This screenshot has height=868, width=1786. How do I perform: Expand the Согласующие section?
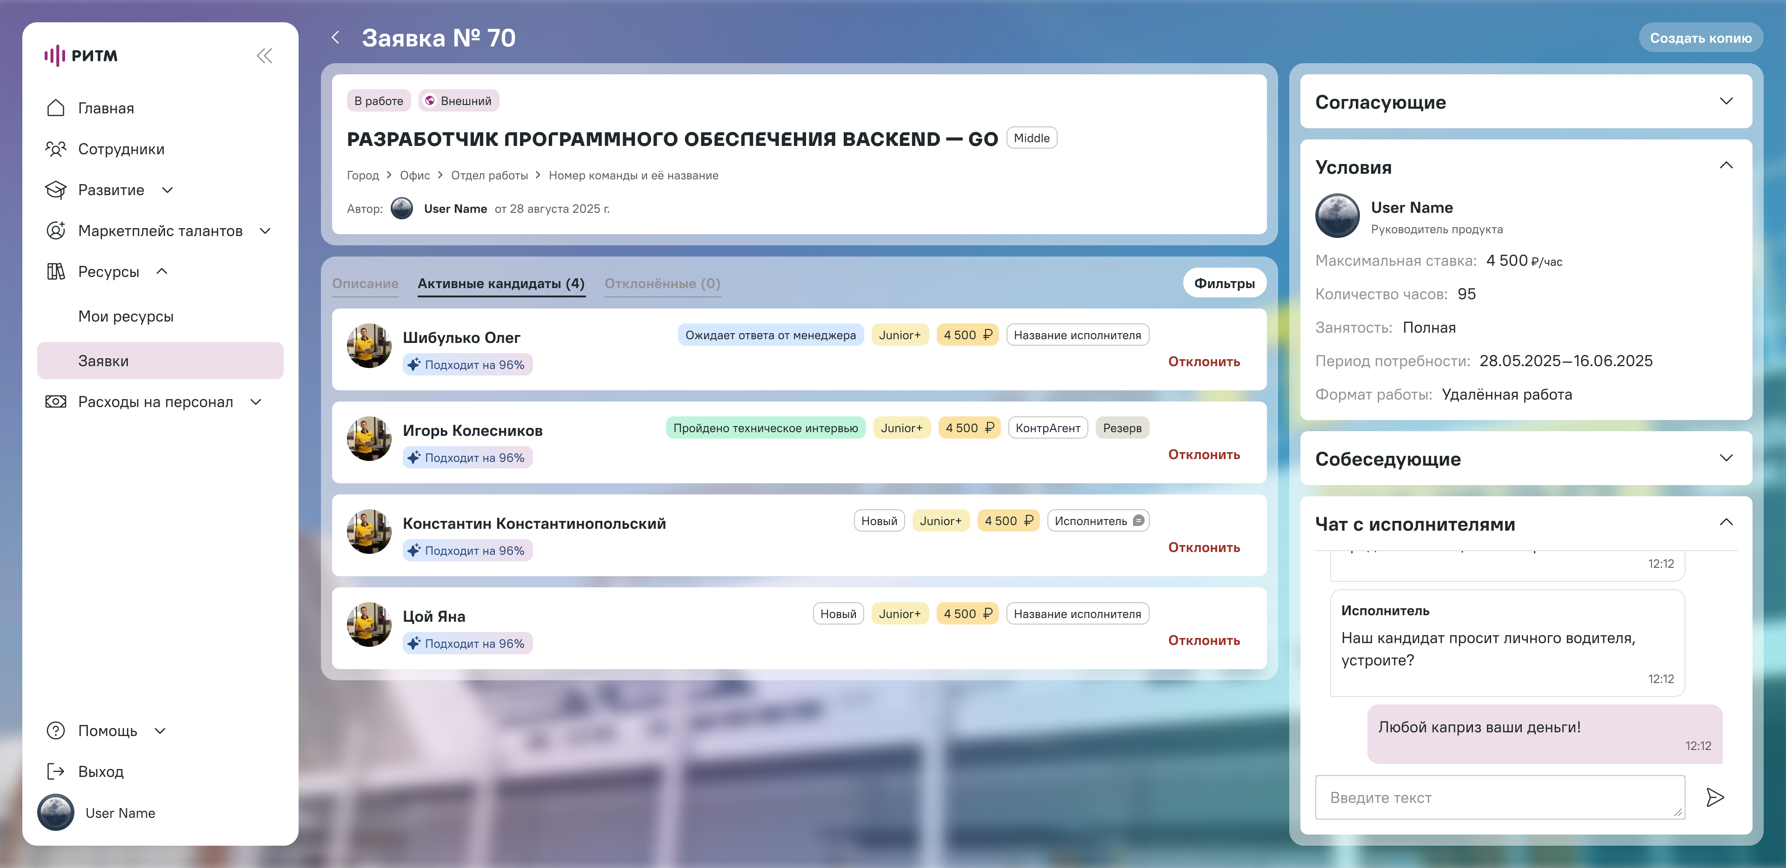(1726, 102)
